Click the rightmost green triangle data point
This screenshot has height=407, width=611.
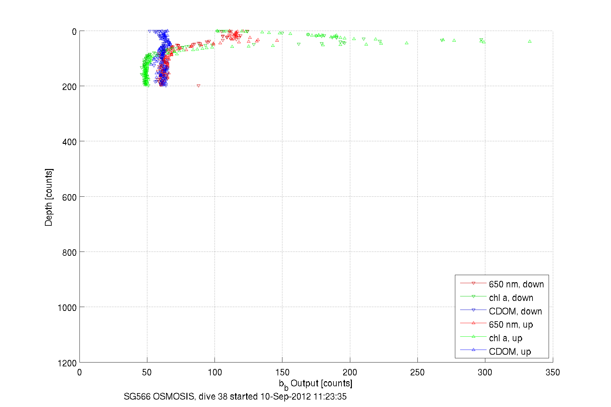click(530, 41)
